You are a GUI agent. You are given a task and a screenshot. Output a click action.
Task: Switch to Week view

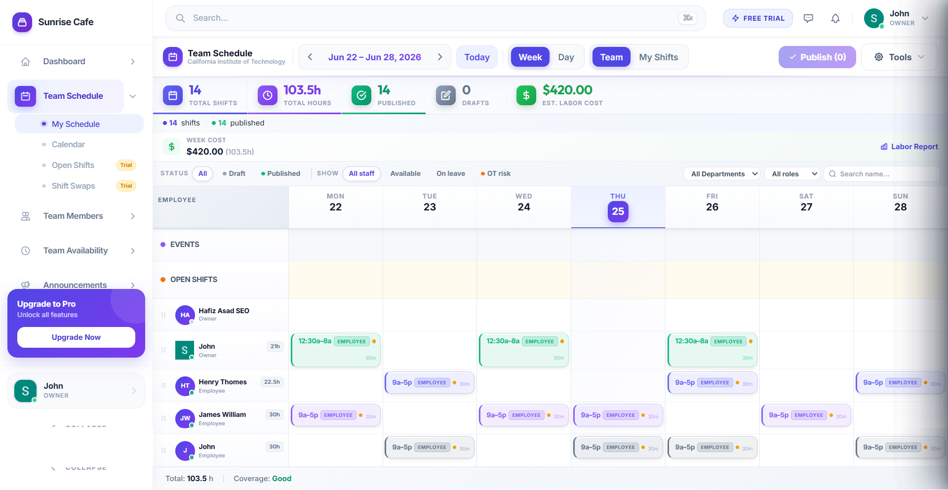tap(530, 57)
